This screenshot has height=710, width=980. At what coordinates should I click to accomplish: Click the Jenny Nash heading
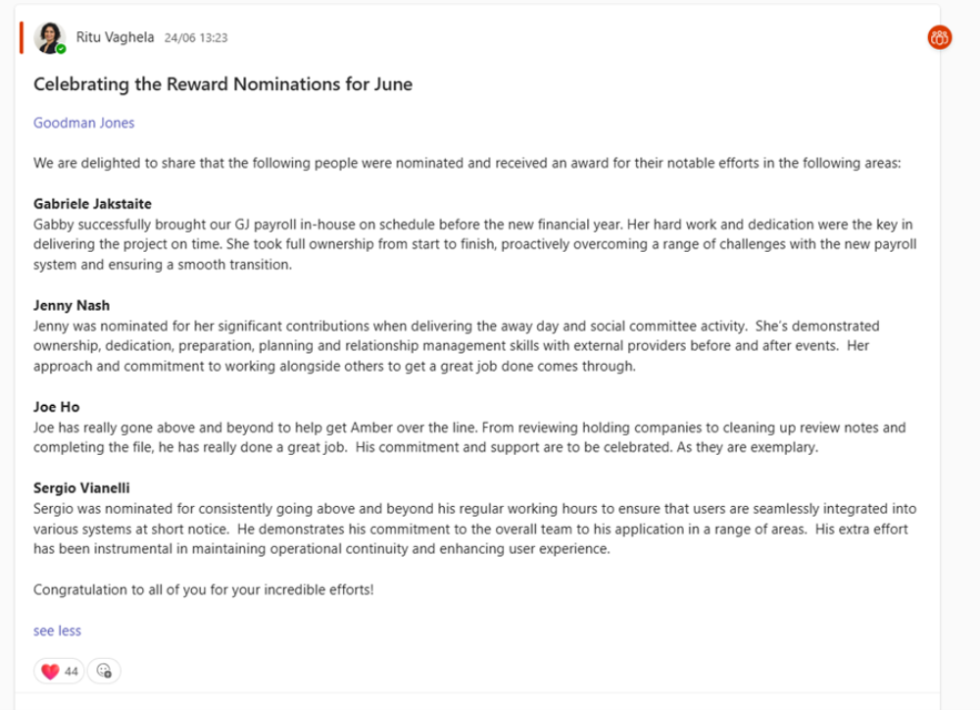72,306
